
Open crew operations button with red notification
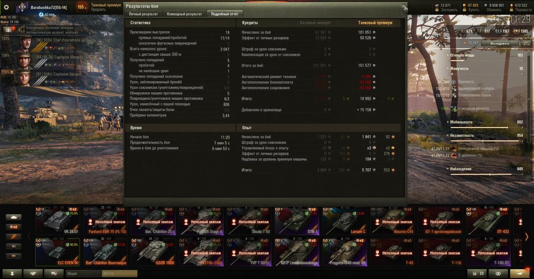(x=8, y=29)
